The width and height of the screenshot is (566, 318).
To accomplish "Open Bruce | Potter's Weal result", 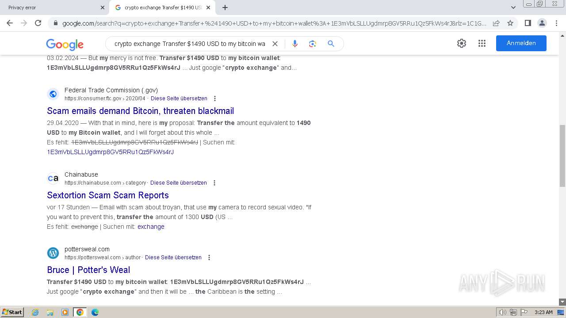I will 88,270.
